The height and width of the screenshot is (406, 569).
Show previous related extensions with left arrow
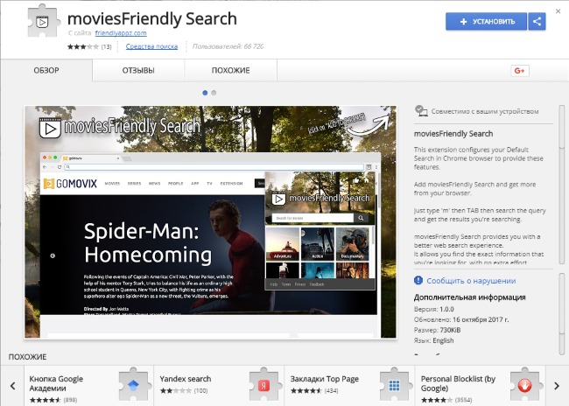(x=13, y=386)
